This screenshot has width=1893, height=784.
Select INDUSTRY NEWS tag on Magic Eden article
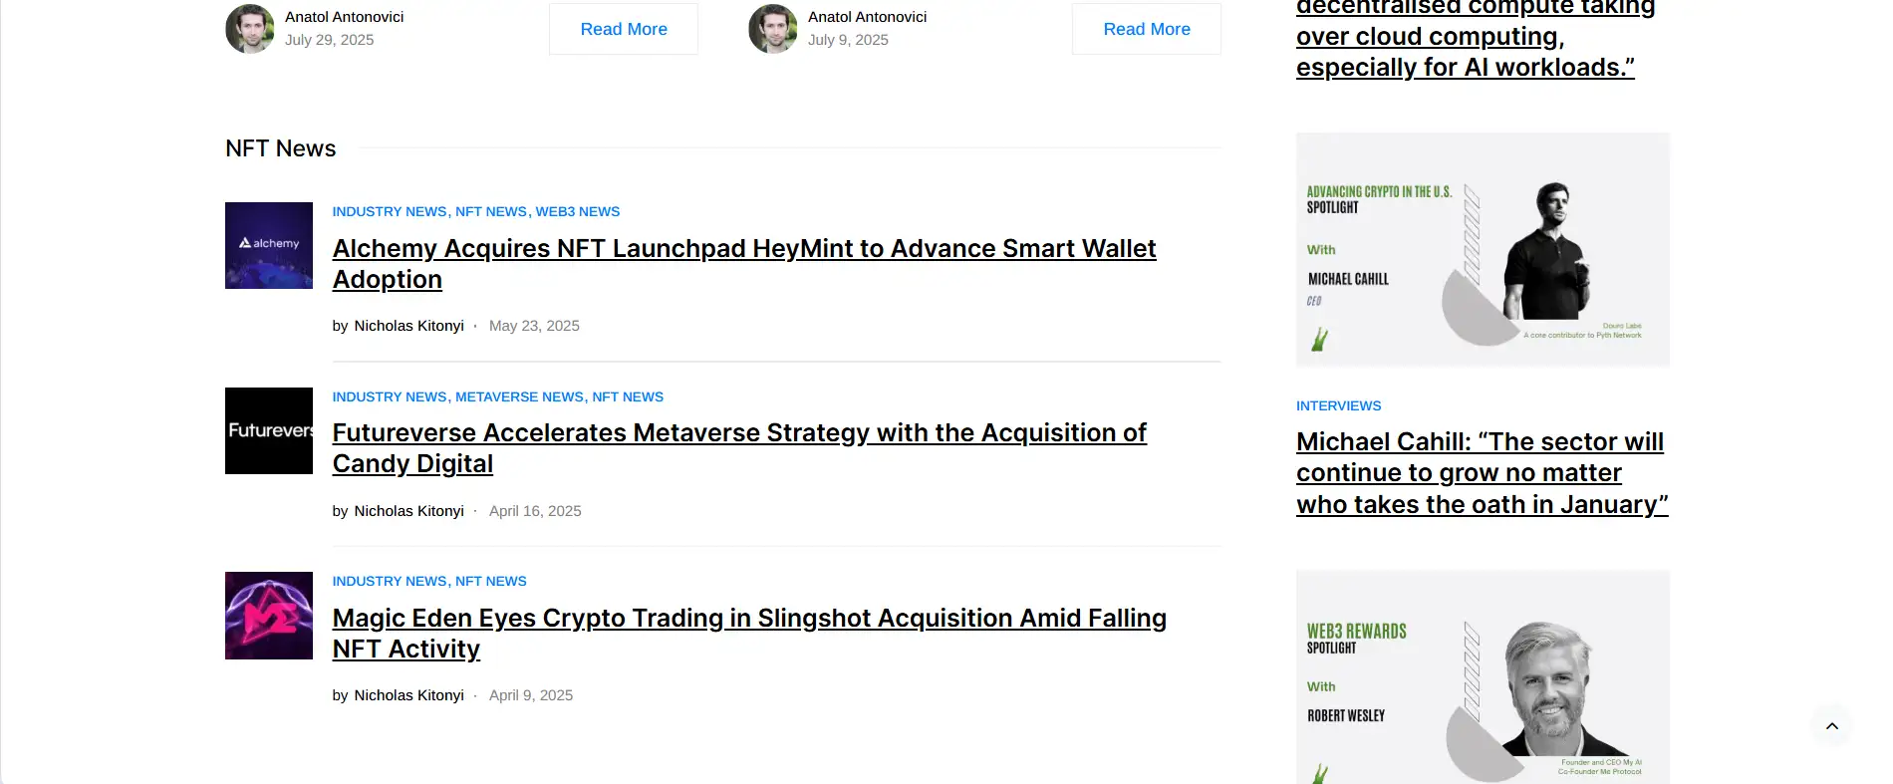point(390,581)
